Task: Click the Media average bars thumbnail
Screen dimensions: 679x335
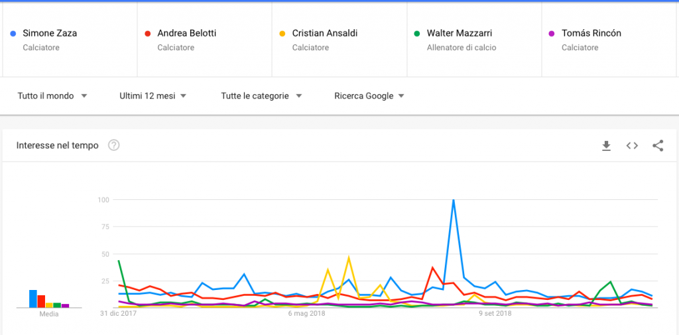Action: click(x=49, y=300)
